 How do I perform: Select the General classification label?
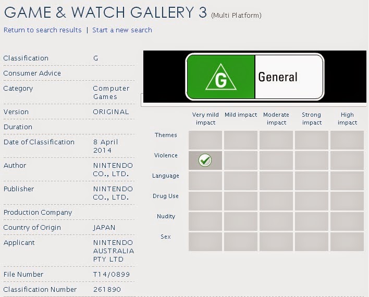point(278,77)
